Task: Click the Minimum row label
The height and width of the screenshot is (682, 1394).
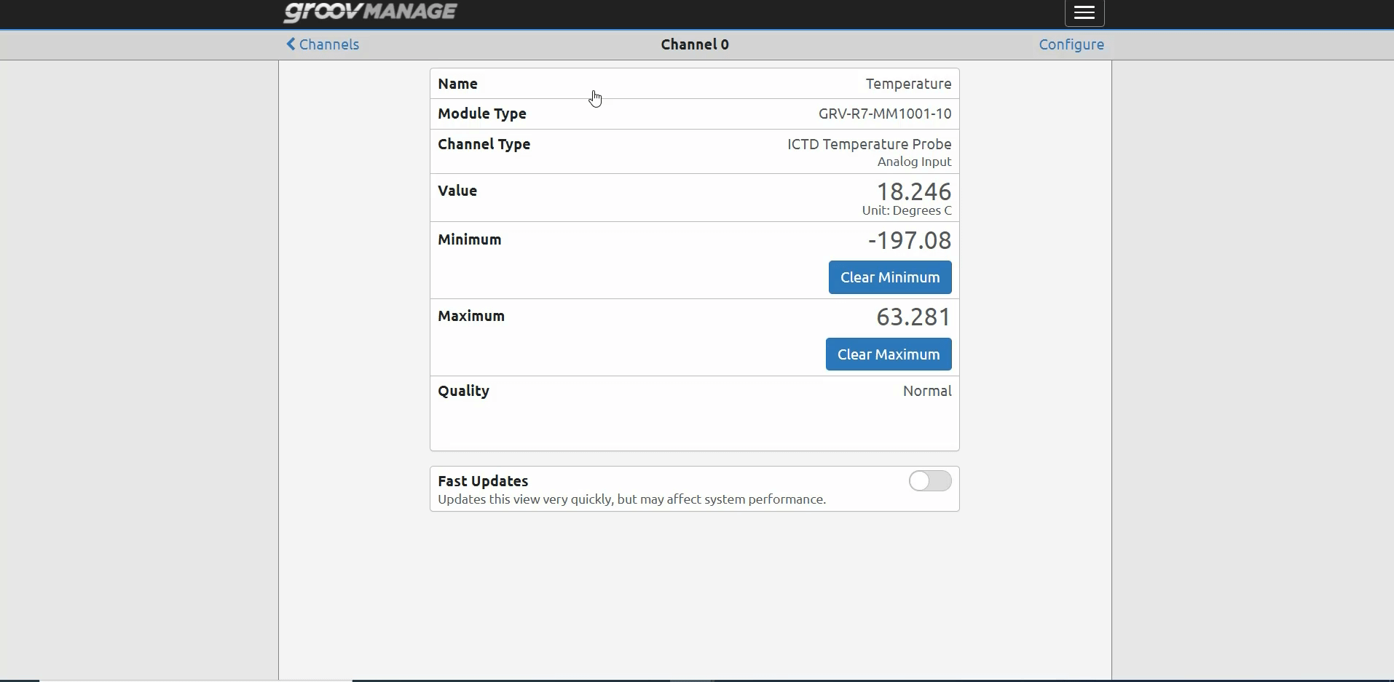Action: [470, 239]
